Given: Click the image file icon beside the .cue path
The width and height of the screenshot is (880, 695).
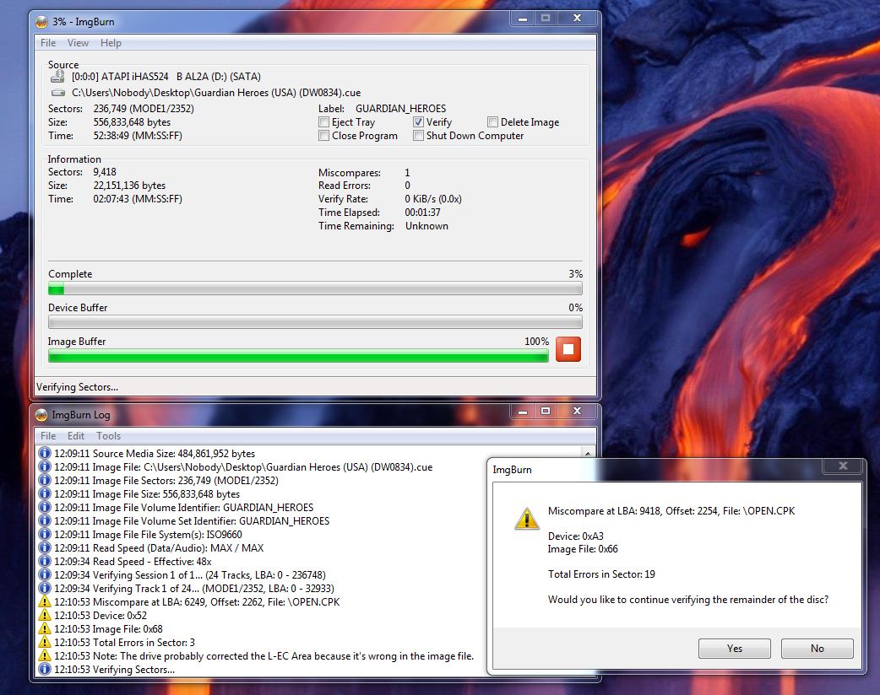Looking at the screenshot, I should pos(57,93).
